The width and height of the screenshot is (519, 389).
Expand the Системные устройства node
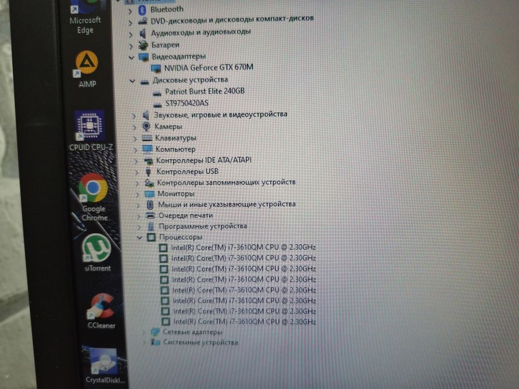(x=144, y=343)
